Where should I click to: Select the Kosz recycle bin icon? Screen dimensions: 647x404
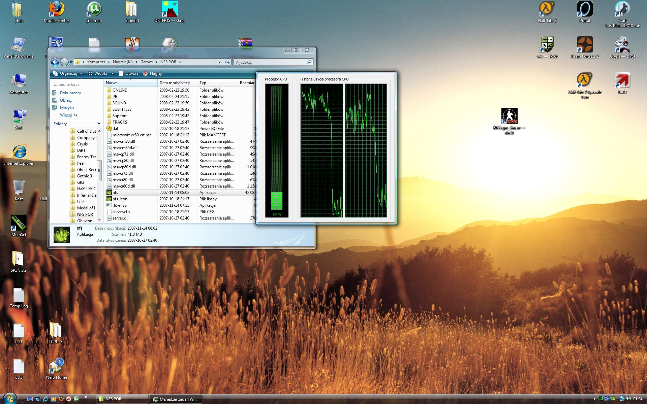[19, 188]
